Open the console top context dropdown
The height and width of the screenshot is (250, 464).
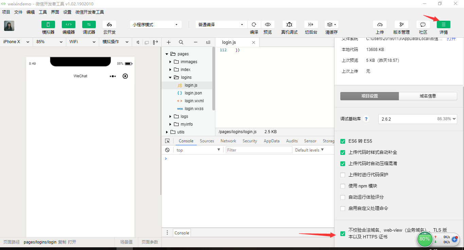coord(199,150)
